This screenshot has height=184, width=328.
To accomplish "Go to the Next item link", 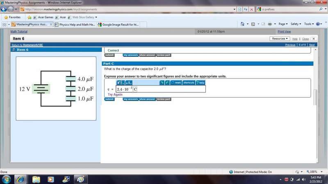I will tap(312, 45).
